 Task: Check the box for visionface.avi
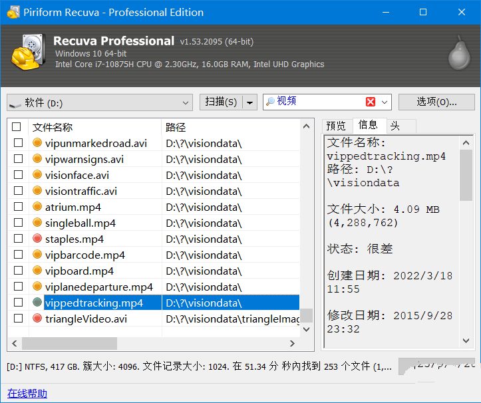pos(18,175)
